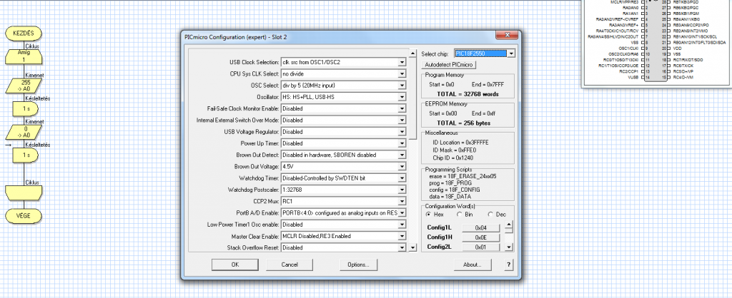Viewport: 732px width, 298px height.
Task: Click the Program Memory TOTAL = 32768 words text
Action: pyautogui.click(x=468, y=94)
